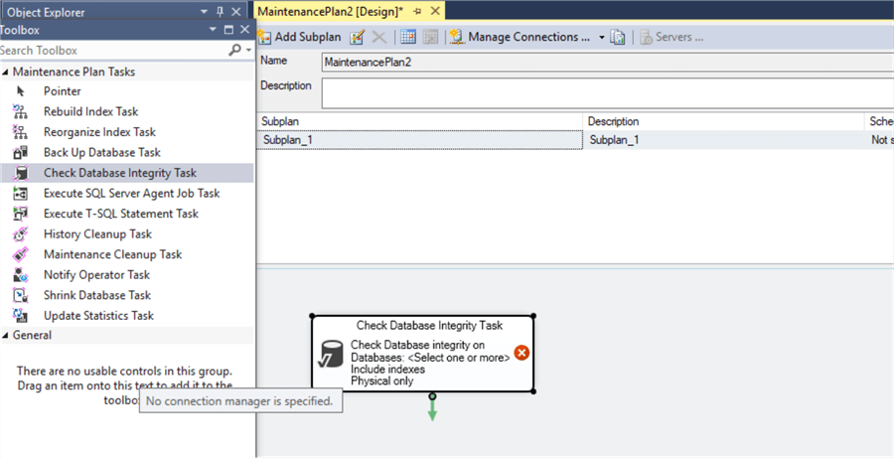Viewport: 894px width, 458px height.
Task: Click the green precedence constraint arrow
Action: 432,409
